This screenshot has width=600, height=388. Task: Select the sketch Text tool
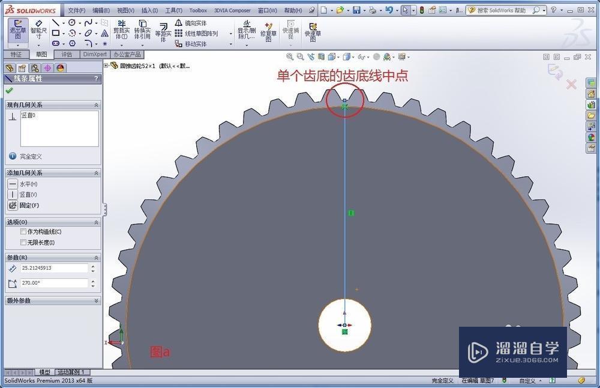(x=104, y=33)
